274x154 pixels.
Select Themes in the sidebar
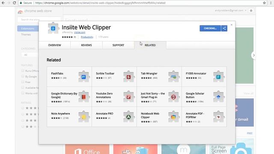(x=26, y=35)
